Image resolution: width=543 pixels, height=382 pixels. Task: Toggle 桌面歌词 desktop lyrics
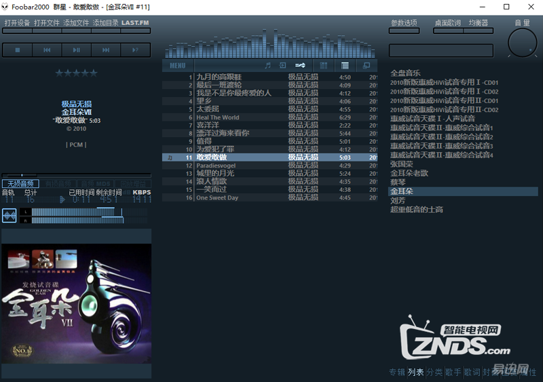(x=447, y=23)
